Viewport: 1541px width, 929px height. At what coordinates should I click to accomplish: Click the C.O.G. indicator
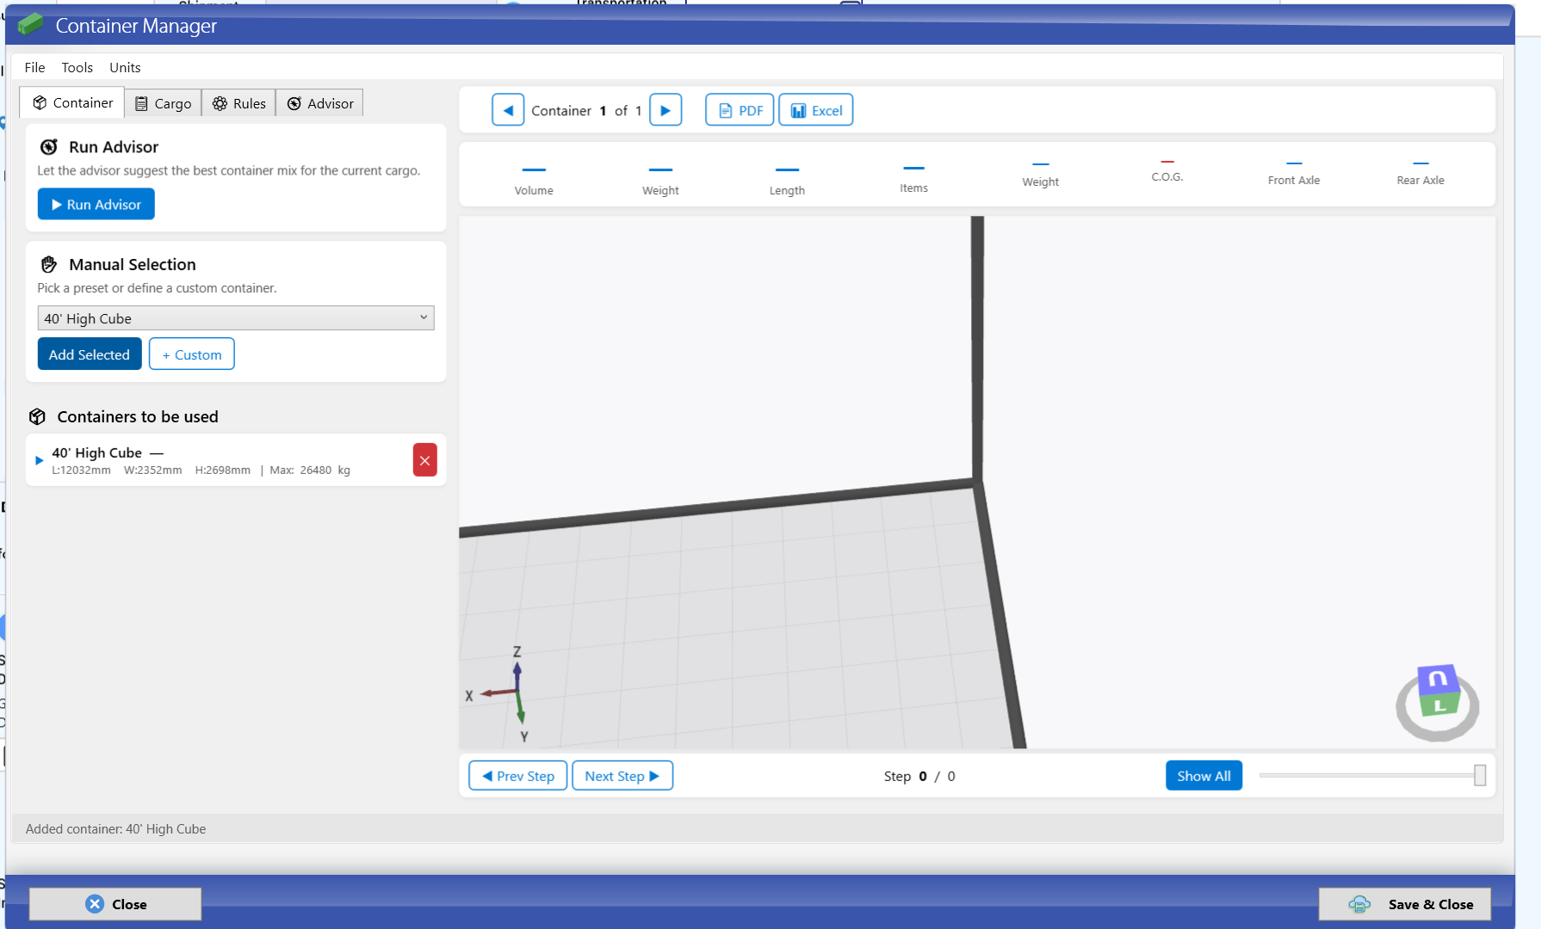click(x=1167, y=171)
